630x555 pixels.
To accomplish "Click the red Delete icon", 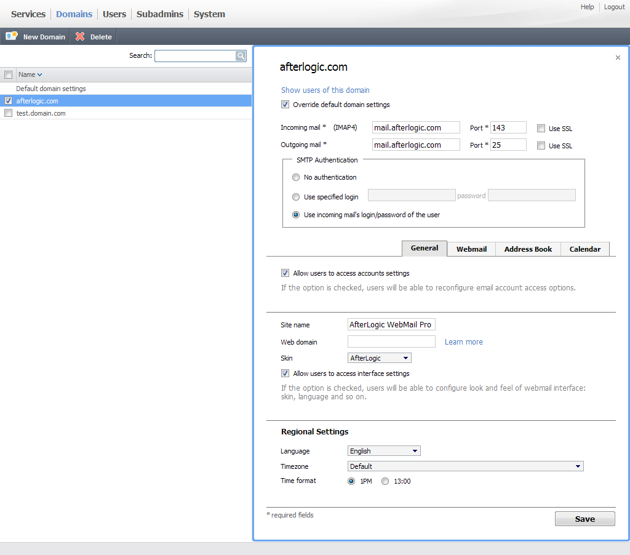I will pyautogui.click(x=80, y=37).
